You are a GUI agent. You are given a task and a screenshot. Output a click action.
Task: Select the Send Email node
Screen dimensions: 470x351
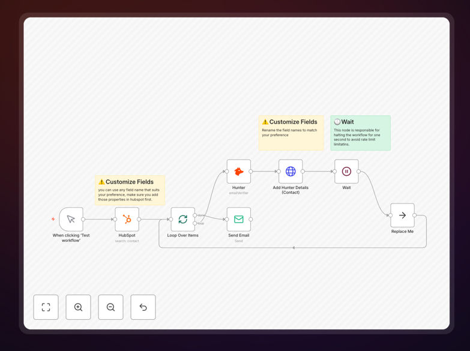click(239, 219)
